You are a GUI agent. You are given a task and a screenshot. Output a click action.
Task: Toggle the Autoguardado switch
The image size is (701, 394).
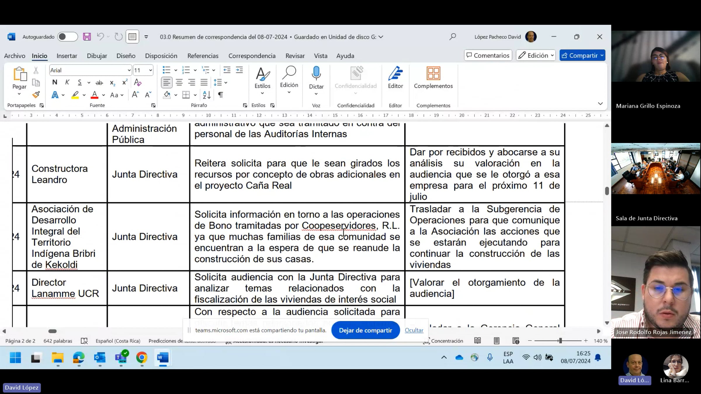(x=67, y=37)
